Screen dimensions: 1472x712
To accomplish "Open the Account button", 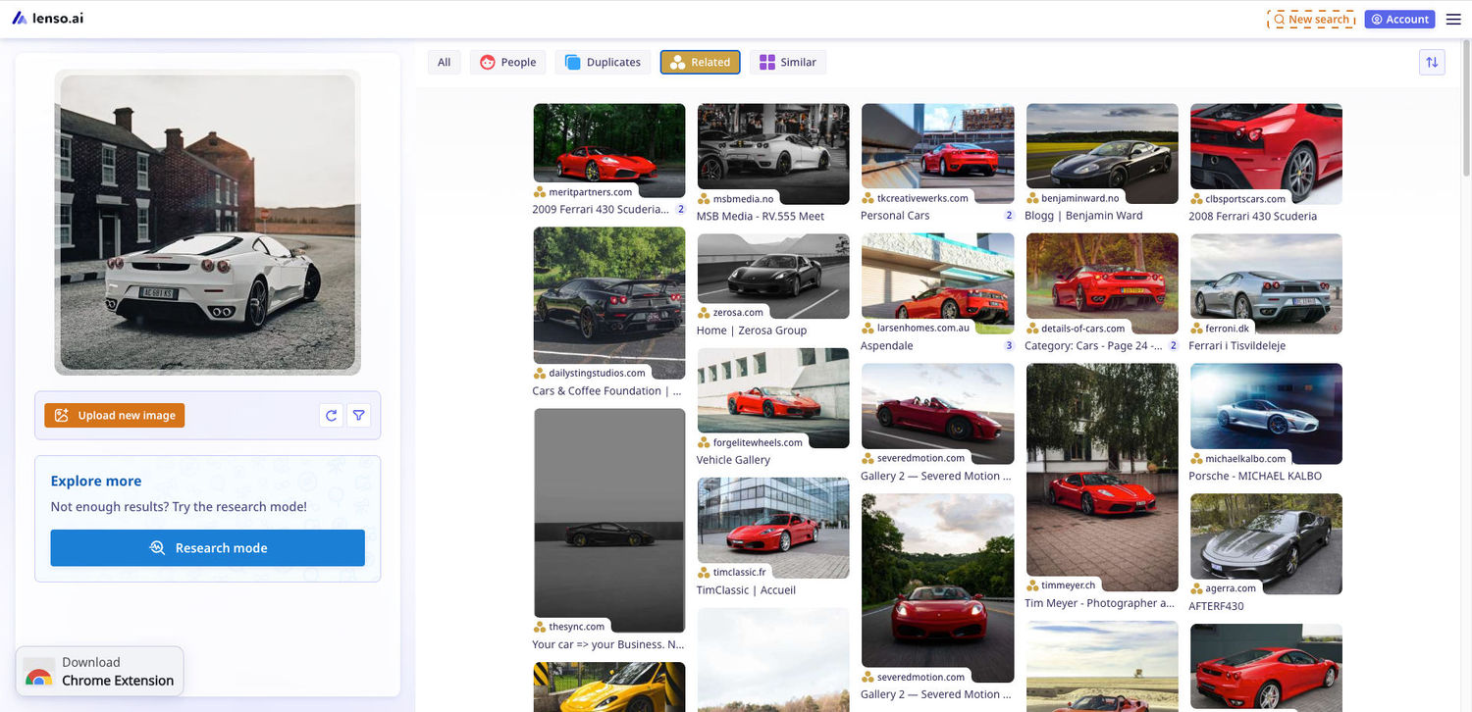I will [1399, 19].
